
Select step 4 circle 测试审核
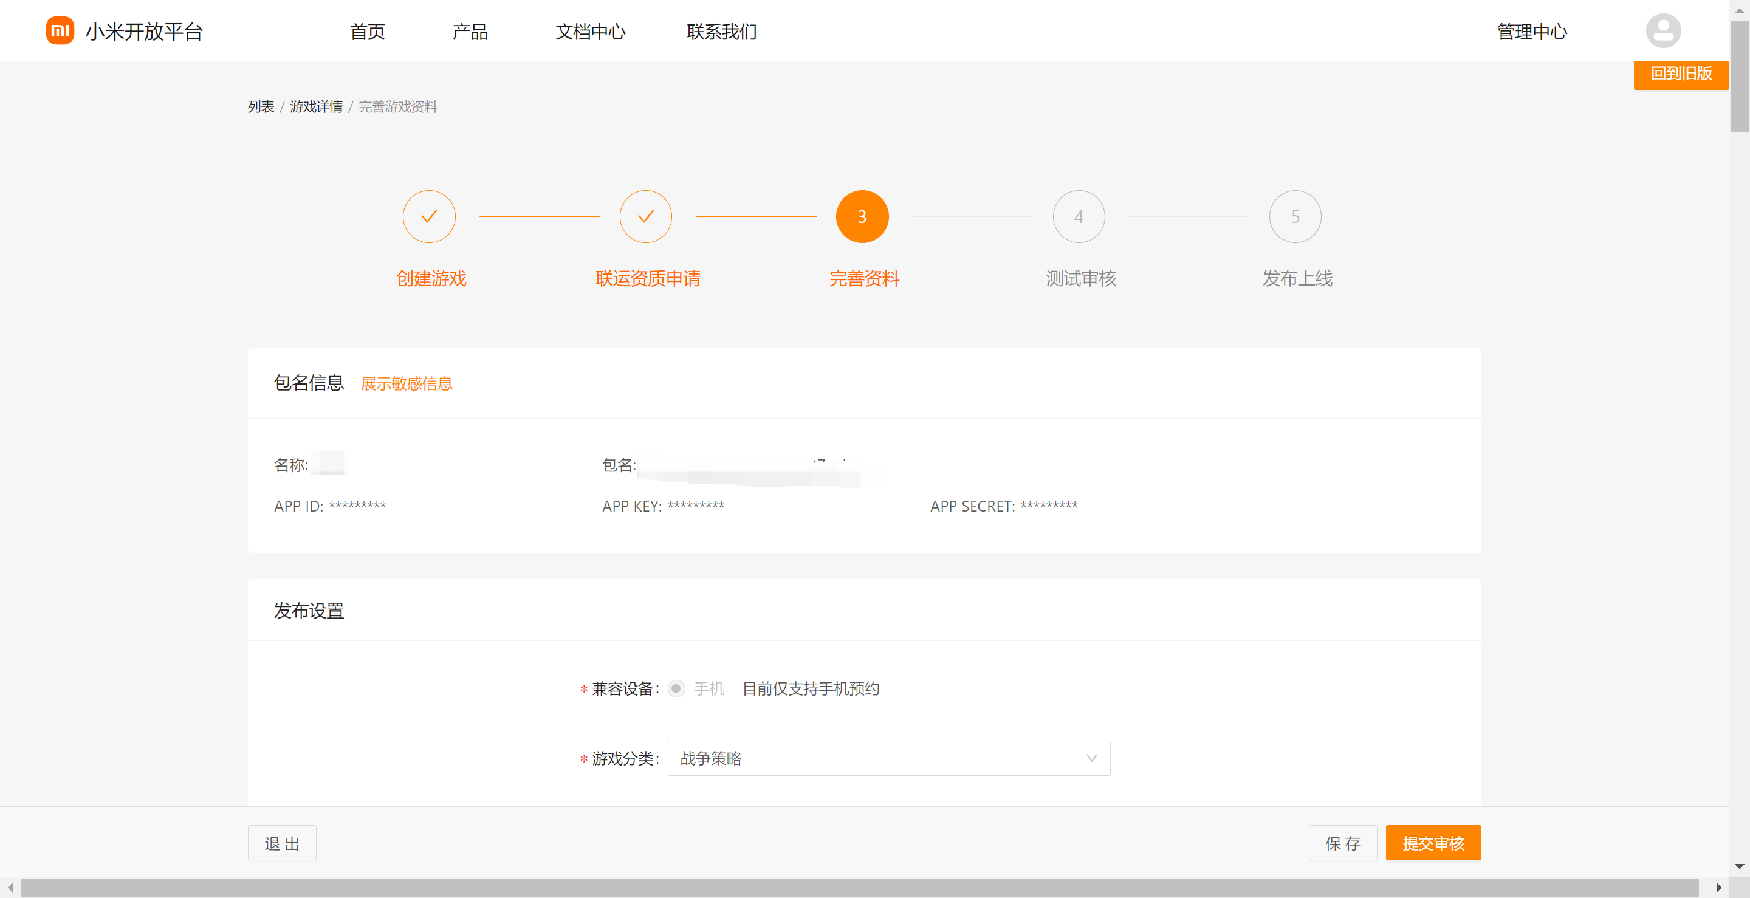1079,217
